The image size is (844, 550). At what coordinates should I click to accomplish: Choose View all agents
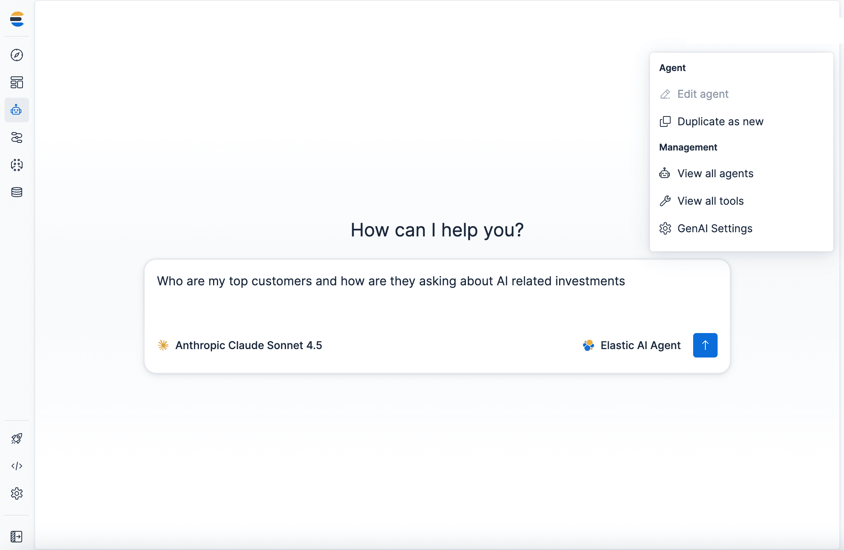coord(715,173)
